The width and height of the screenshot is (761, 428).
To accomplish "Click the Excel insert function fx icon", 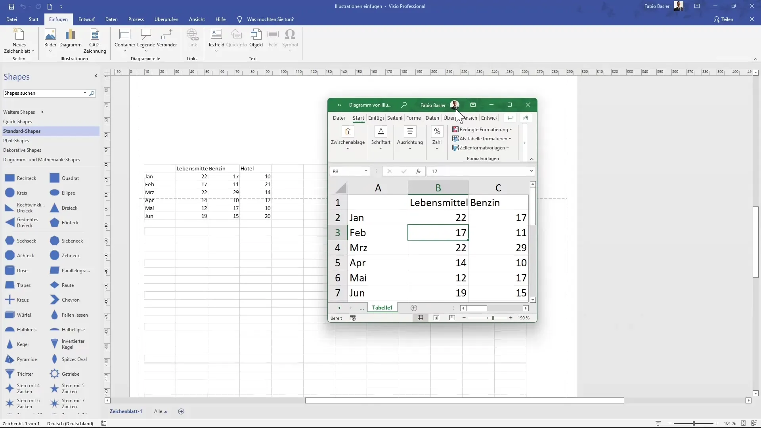I will [x=418, y=171].
